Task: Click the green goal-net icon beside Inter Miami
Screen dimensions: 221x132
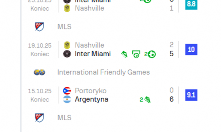Action: [x=136, y=54]
